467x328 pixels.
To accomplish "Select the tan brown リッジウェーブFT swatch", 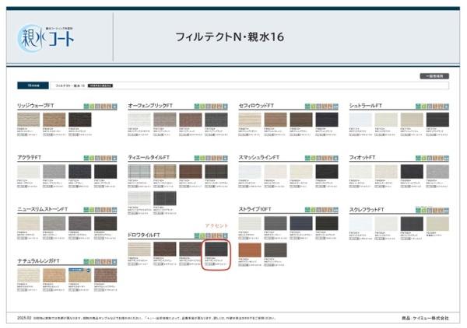I will coord(54,120).
